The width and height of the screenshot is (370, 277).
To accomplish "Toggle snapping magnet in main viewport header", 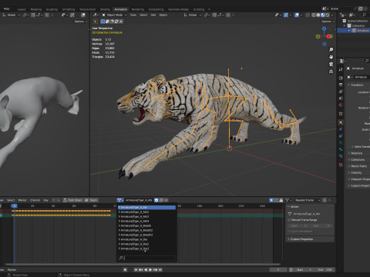I will point(214,15).
